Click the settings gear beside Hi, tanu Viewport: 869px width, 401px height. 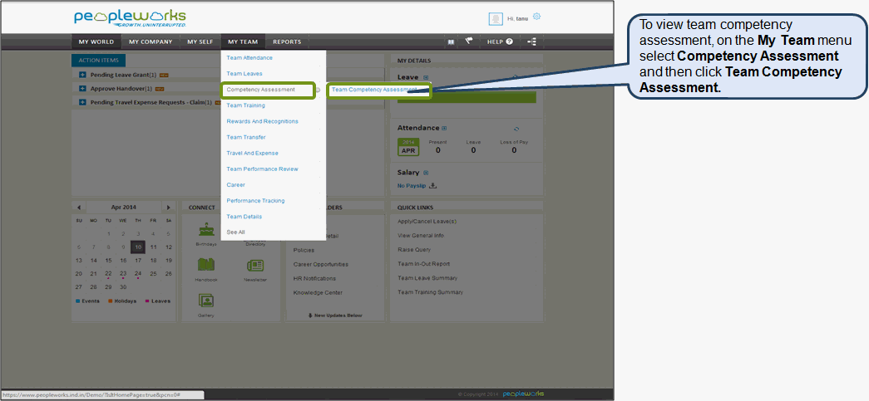[536, 17]
